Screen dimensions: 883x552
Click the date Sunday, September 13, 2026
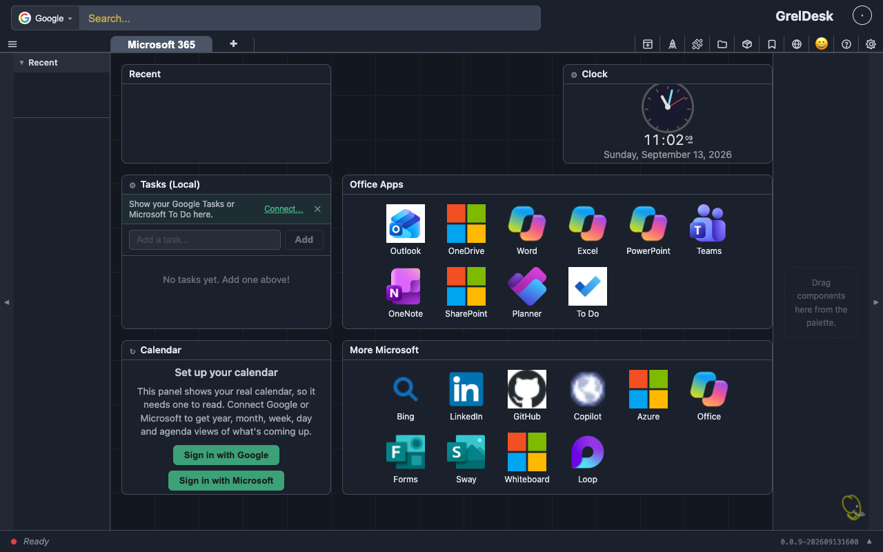[x=668, y=155]
